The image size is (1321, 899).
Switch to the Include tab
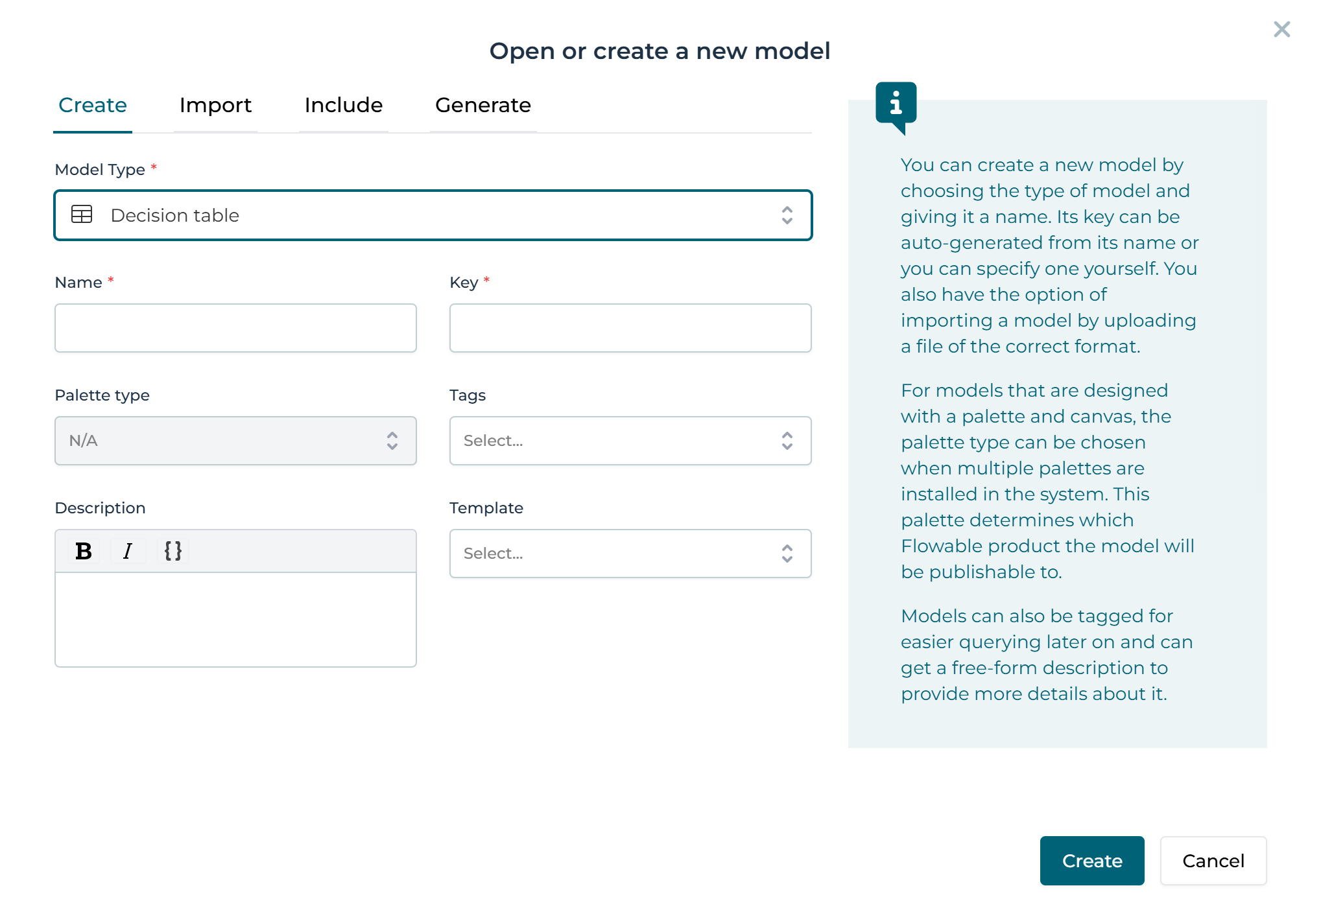click(x=343, y=105)
